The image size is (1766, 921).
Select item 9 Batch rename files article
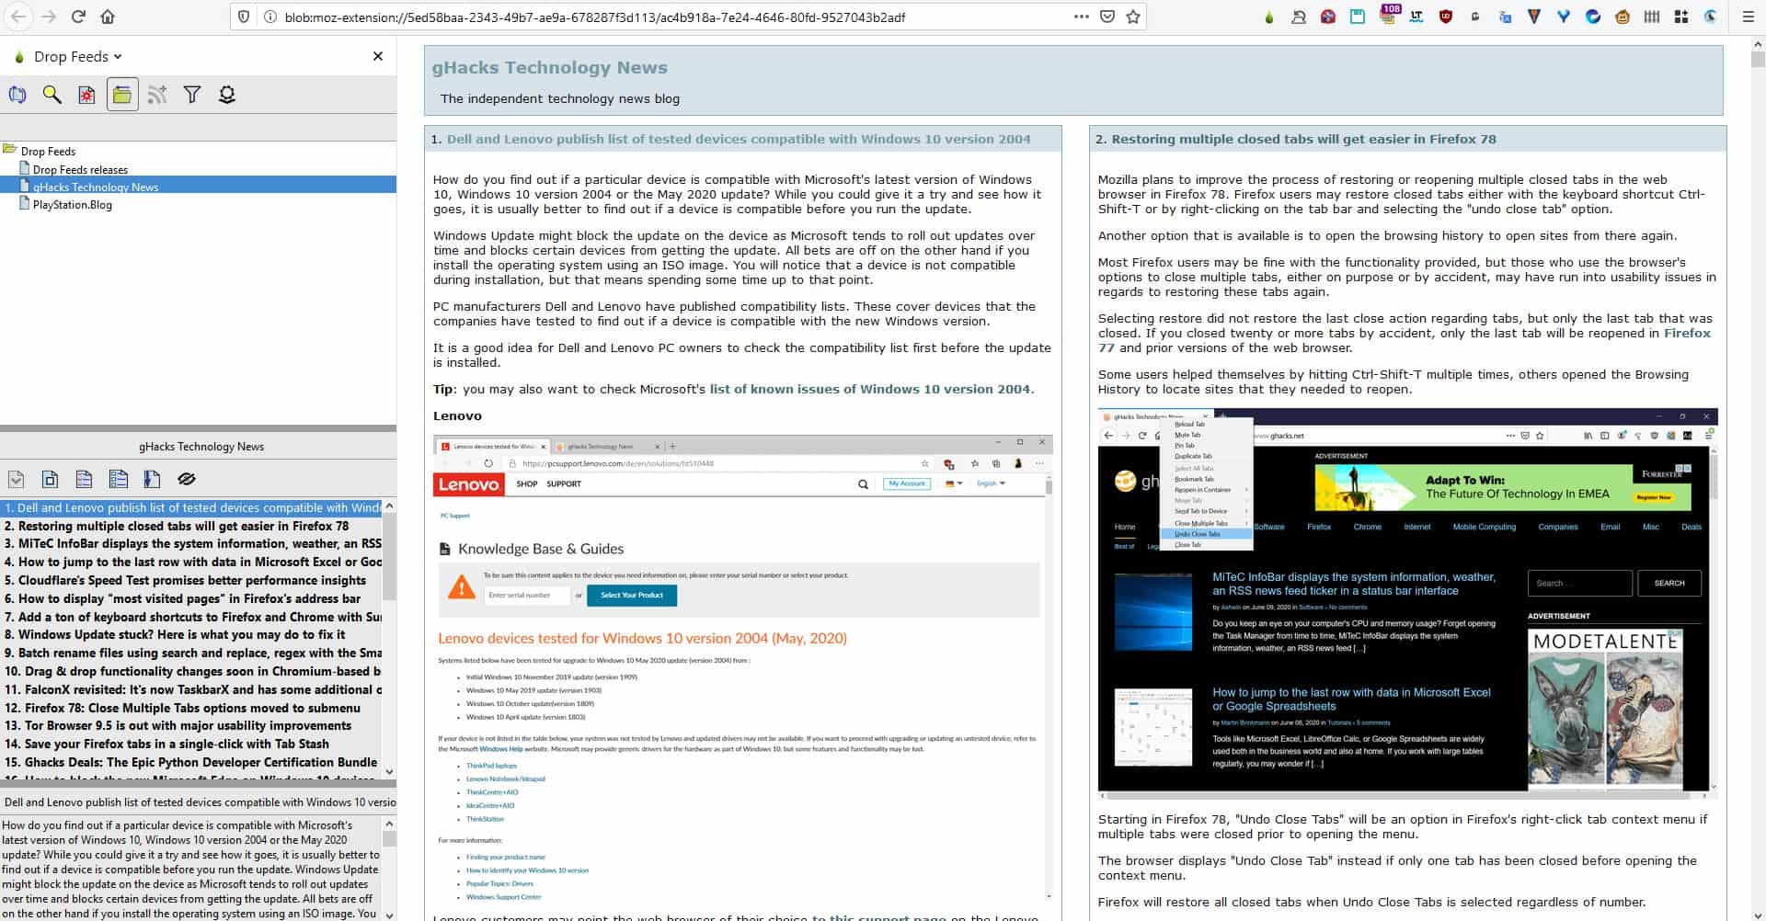pyautogui.click(x=191, y=653)
